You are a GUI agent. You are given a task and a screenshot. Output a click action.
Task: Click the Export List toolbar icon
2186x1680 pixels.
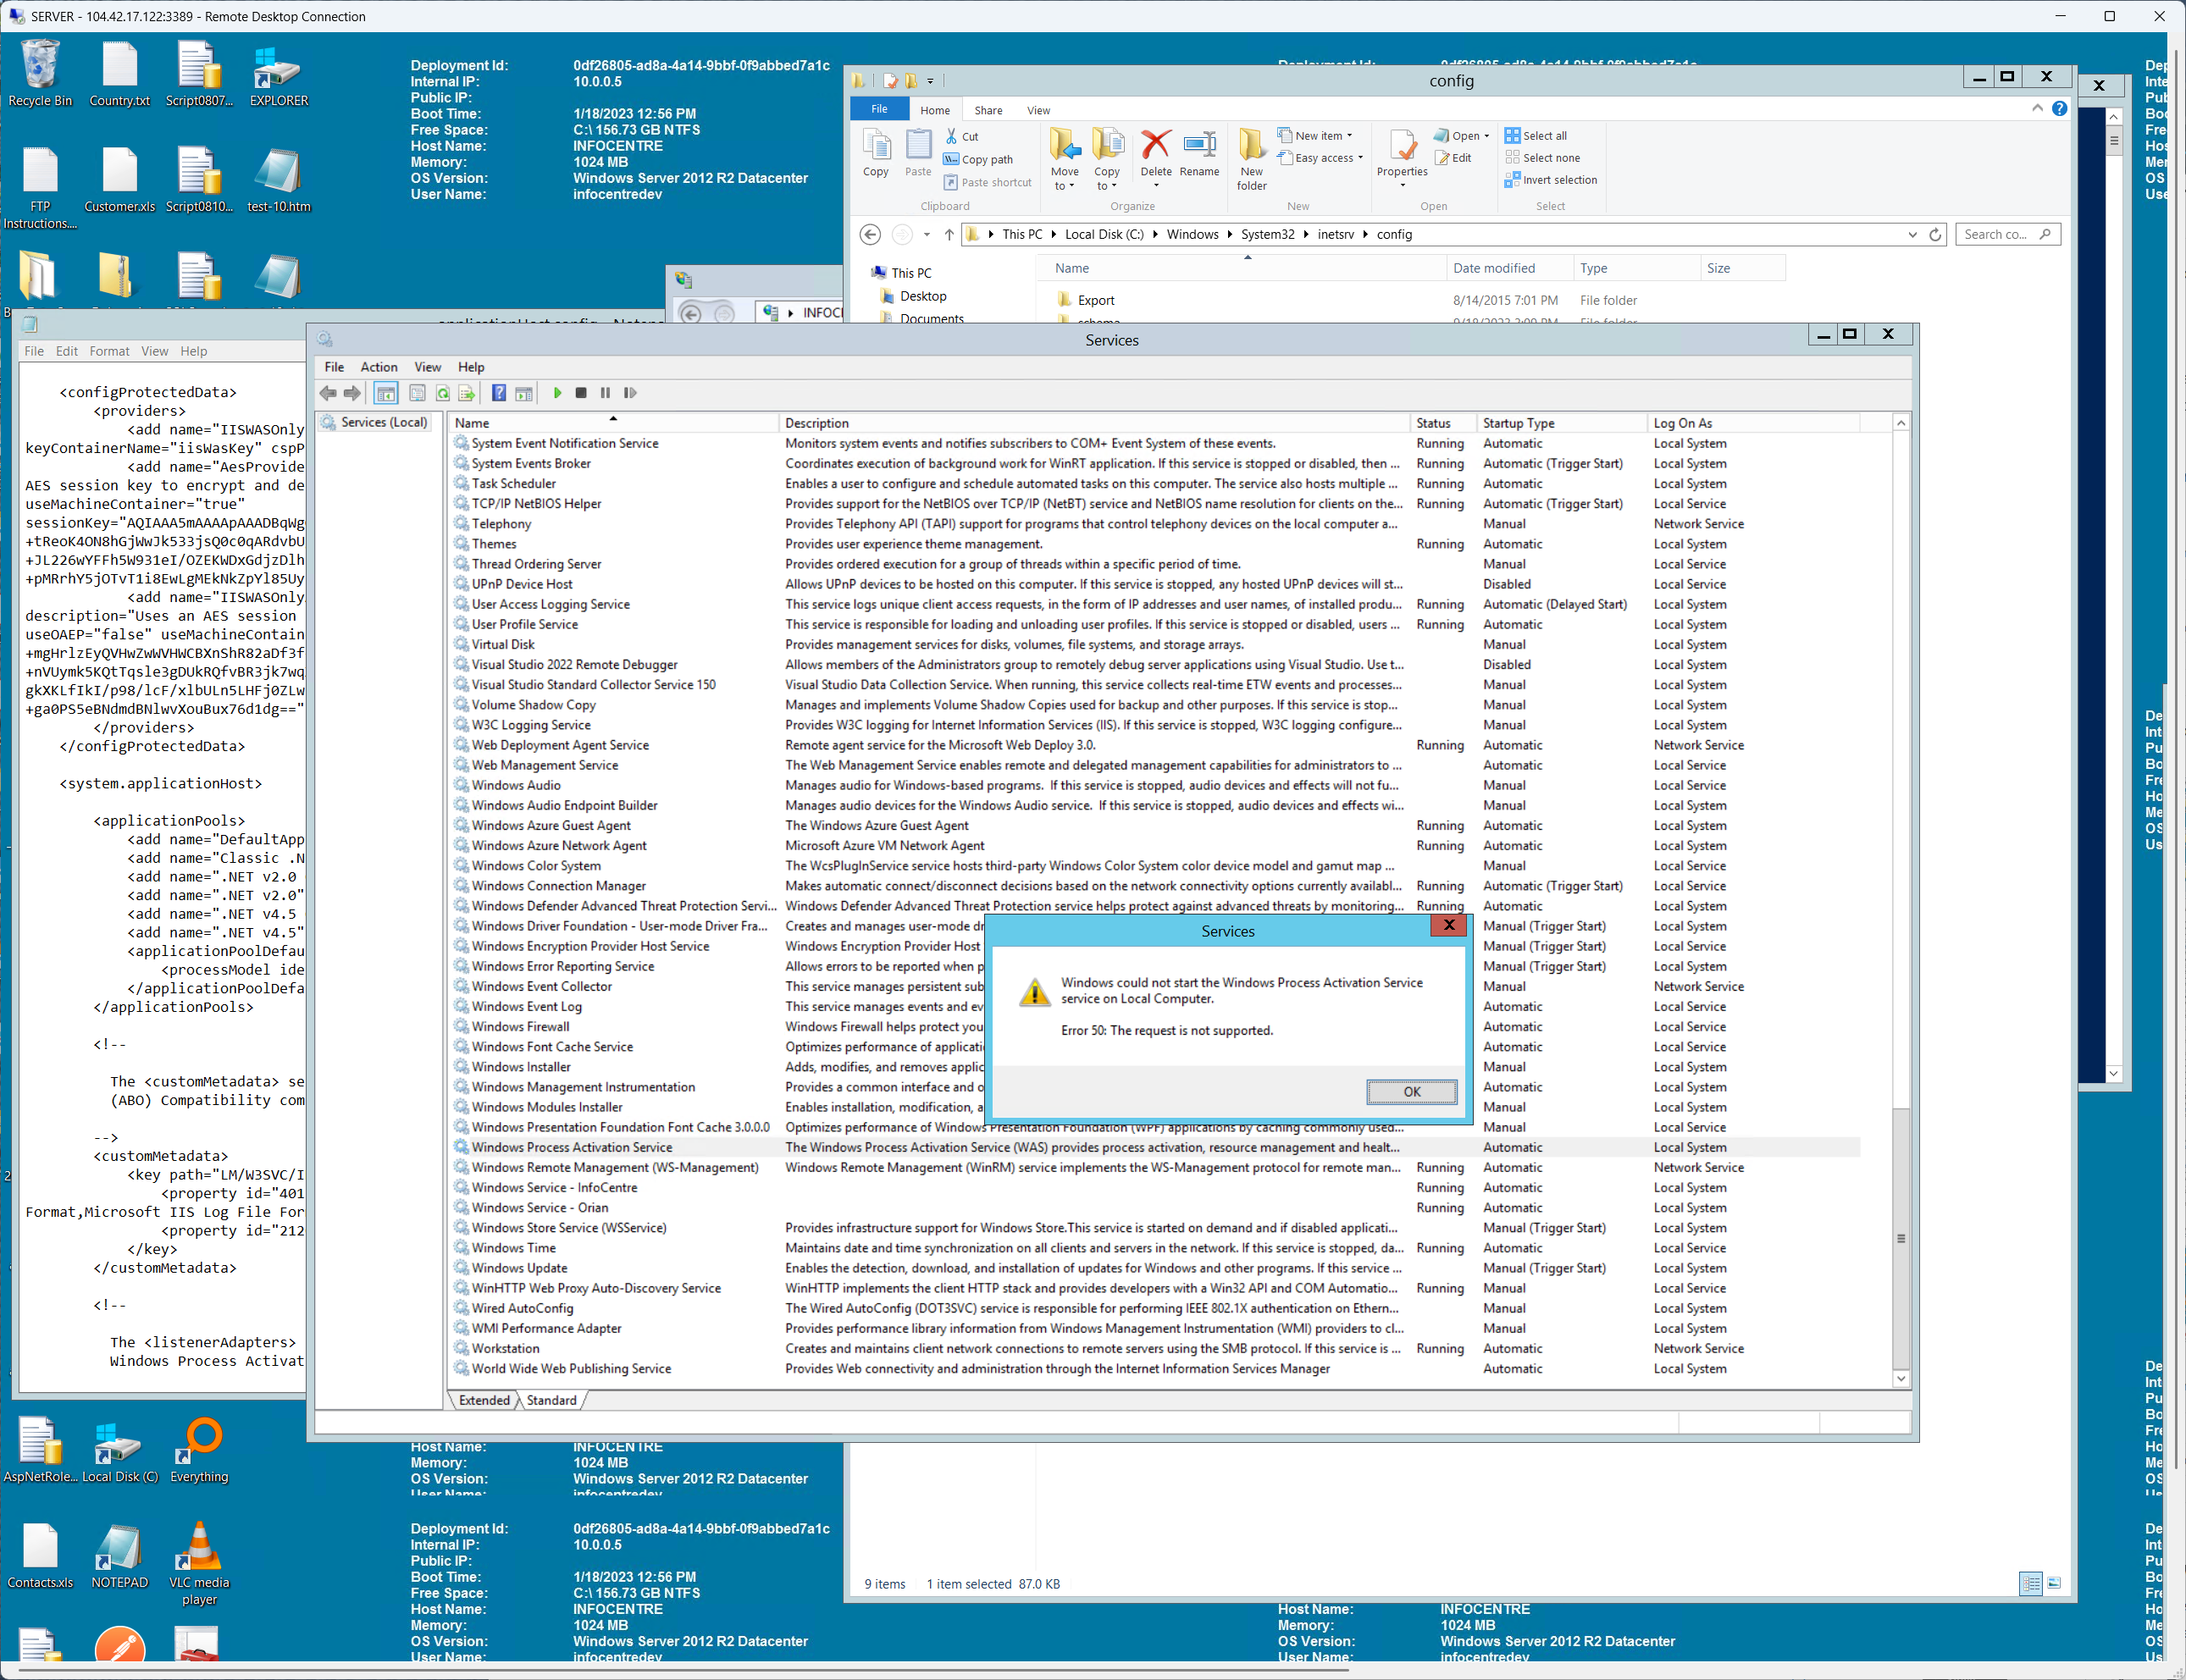[467, 393]
